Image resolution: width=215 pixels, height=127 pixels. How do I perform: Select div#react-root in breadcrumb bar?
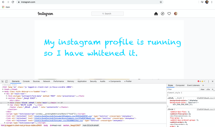tap(56, 125)
